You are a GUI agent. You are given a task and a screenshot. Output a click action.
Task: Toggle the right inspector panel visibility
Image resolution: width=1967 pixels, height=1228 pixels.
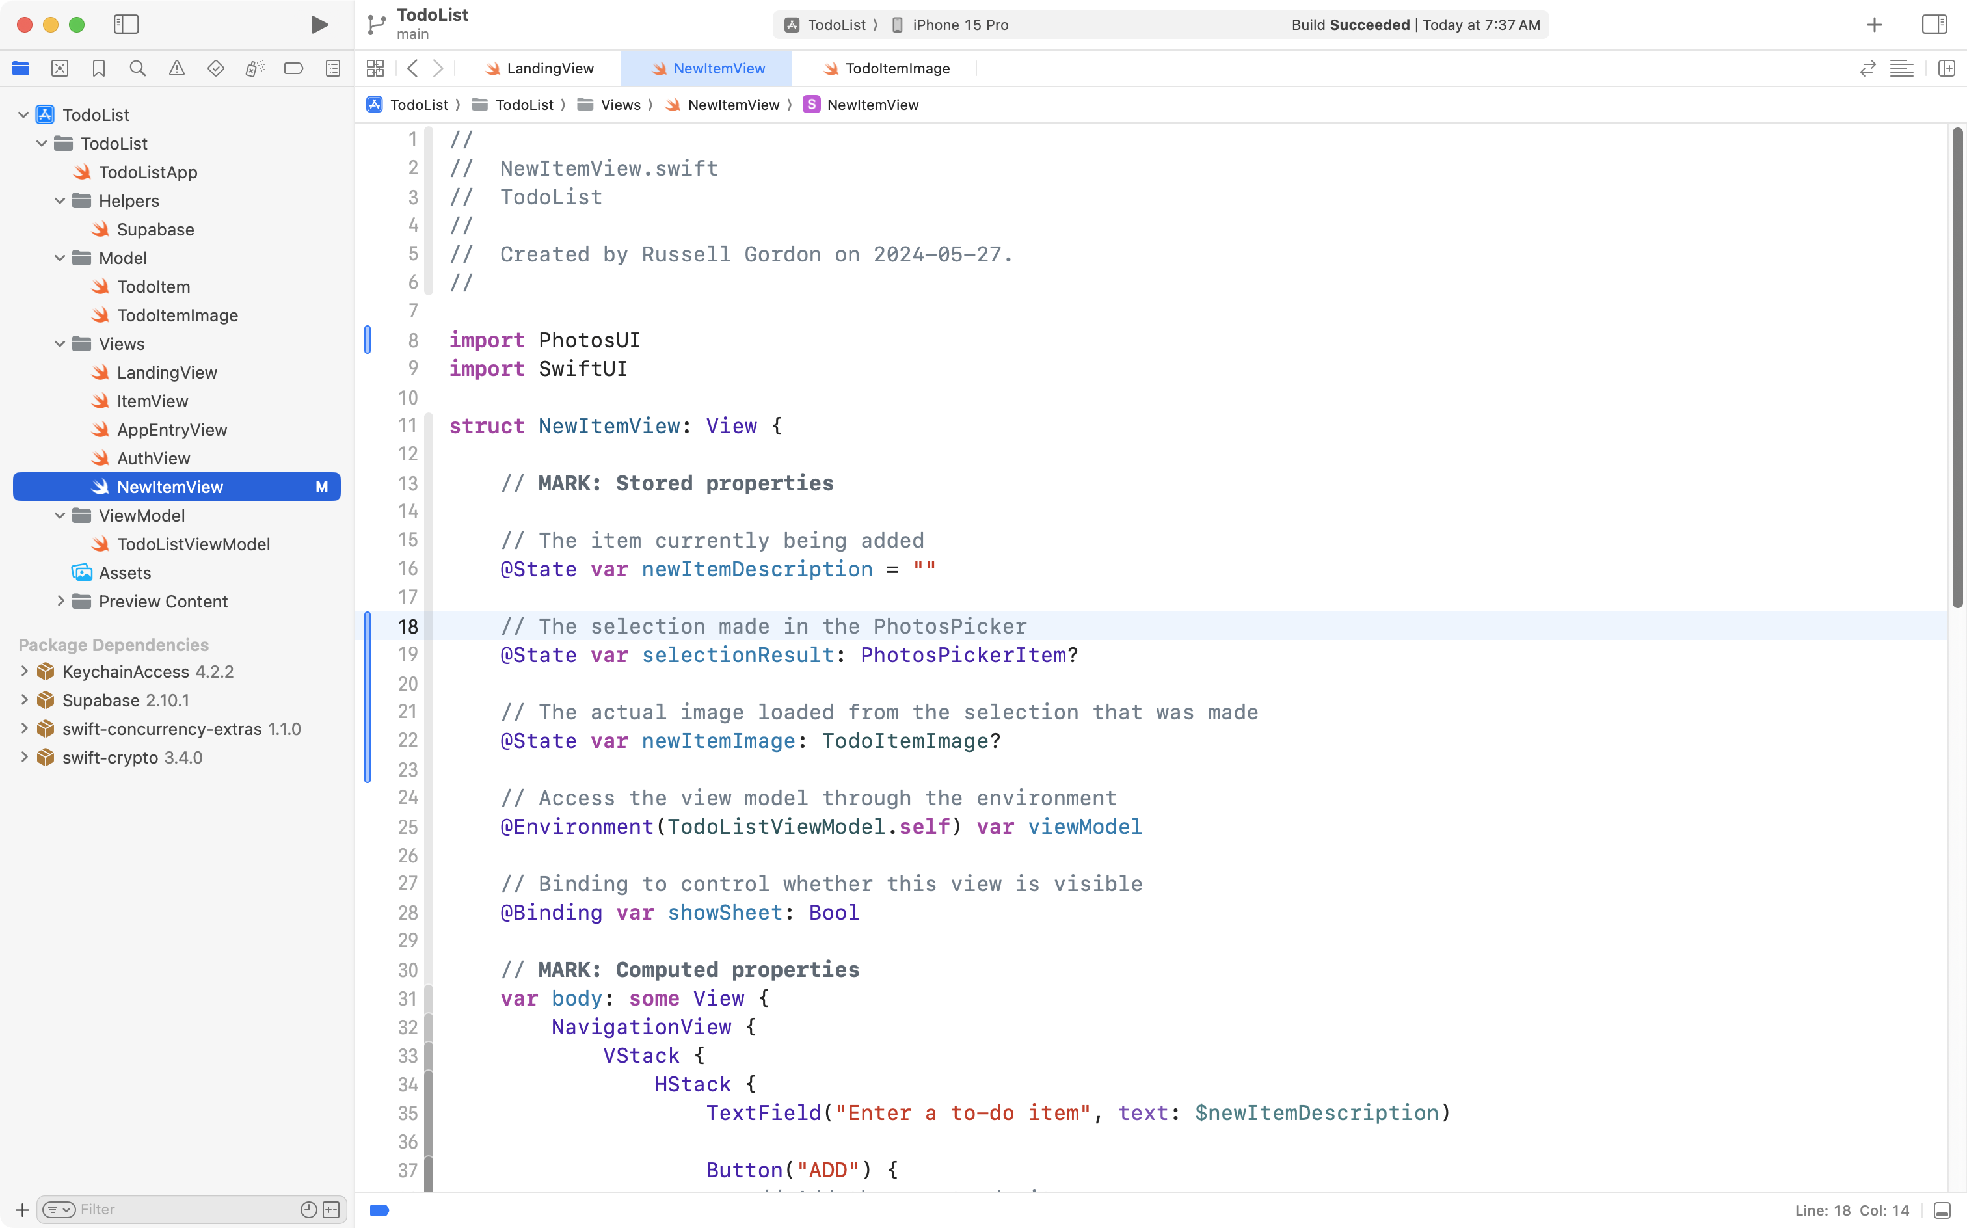coord(1934,24)
